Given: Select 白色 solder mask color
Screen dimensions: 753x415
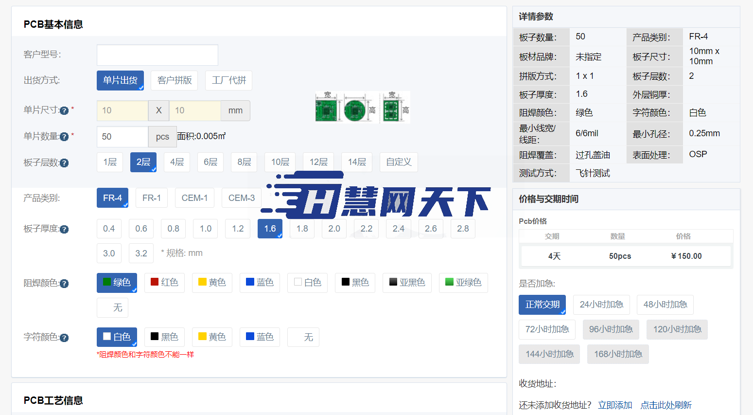Looking at the screenshot, I should tap(307, 283).
